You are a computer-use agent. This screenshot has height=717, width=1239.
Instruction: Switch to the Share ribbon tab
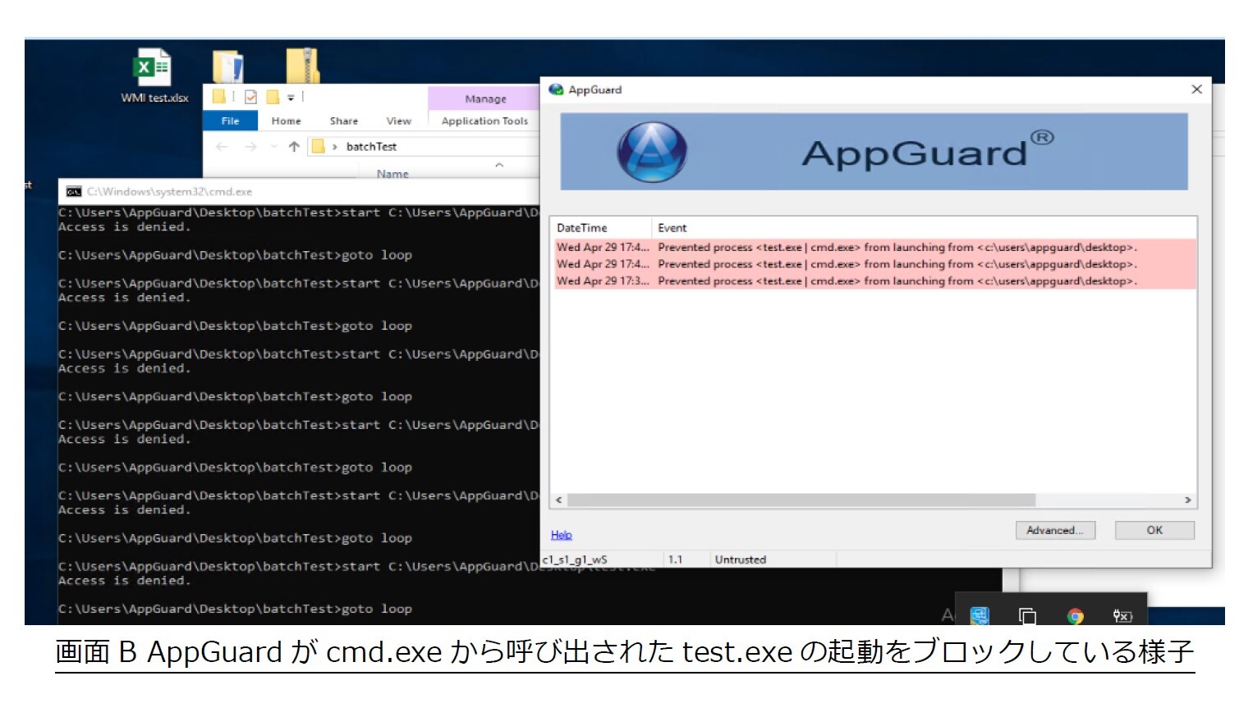coord(343,121)
